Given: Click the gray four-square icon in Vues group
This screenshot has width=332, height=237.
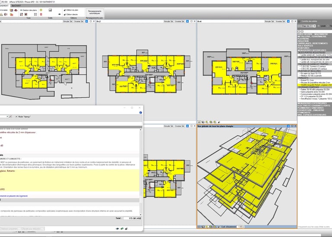Looking at the screenshot, I should [35, 14].
